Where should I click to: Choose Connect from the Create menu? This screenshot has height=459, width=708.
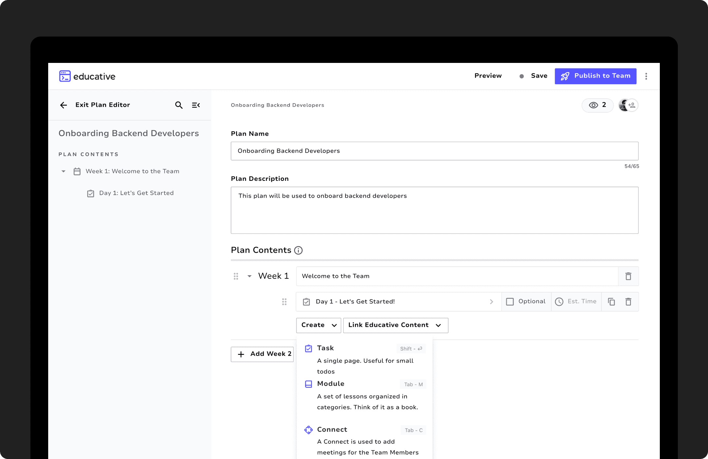[x=332, y=430]
